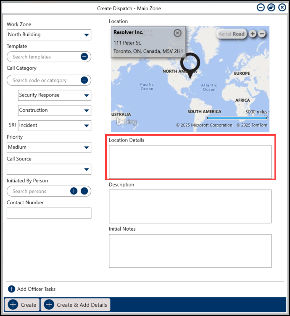
Task: Add a new person with the plus icon
Action: tap(74, 191)
